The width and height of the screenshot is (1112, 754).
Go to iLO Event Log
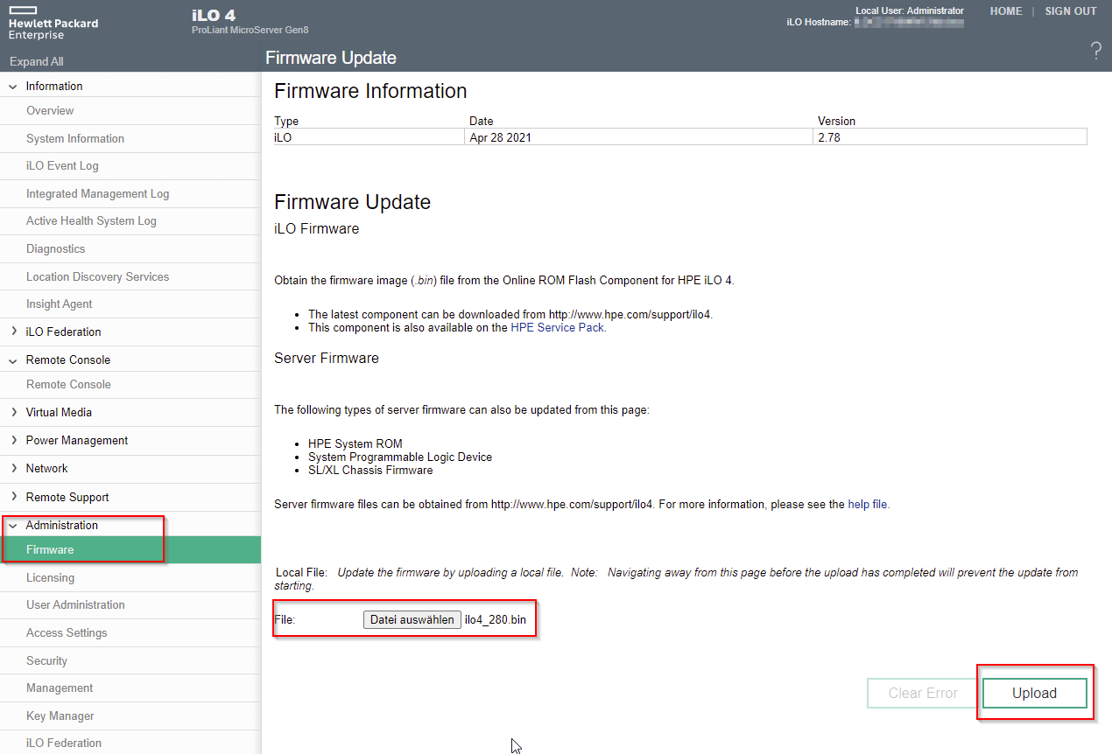point(62,165)
